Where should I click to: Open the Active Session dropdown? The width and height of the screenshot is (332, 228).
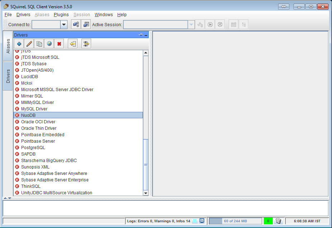(x=191, y=24)
